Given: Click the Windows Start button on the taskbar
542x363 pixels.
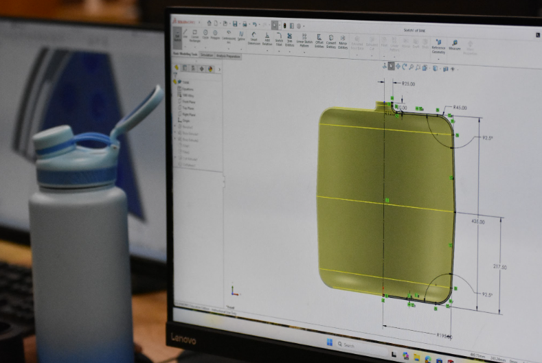Looking at the screenshot, I should [x=330, y=342].
